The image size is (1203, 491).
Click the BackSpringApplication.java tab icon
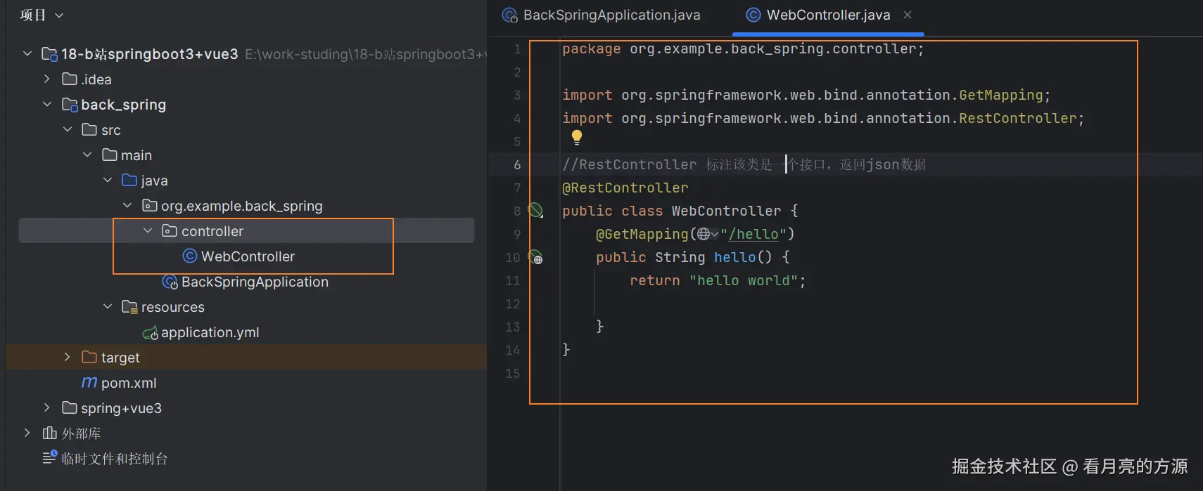point(510,15)
